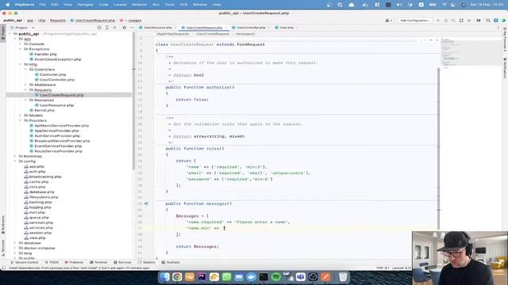Hide the Project tool window

pyautogui.click(x=132, y=28)
